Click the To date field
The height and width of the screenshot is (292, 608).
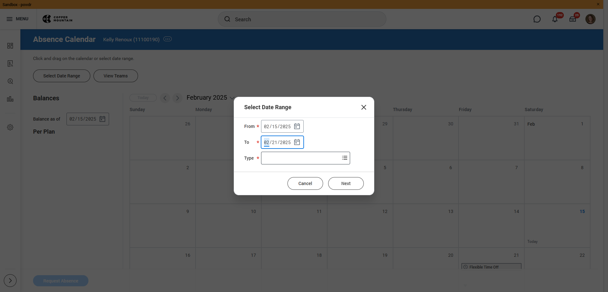pyautogui.click(x=282, y=142)
